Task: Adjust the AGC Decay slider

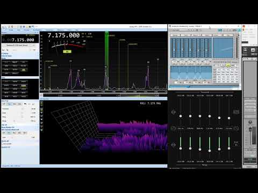Action: coord(15,121)
